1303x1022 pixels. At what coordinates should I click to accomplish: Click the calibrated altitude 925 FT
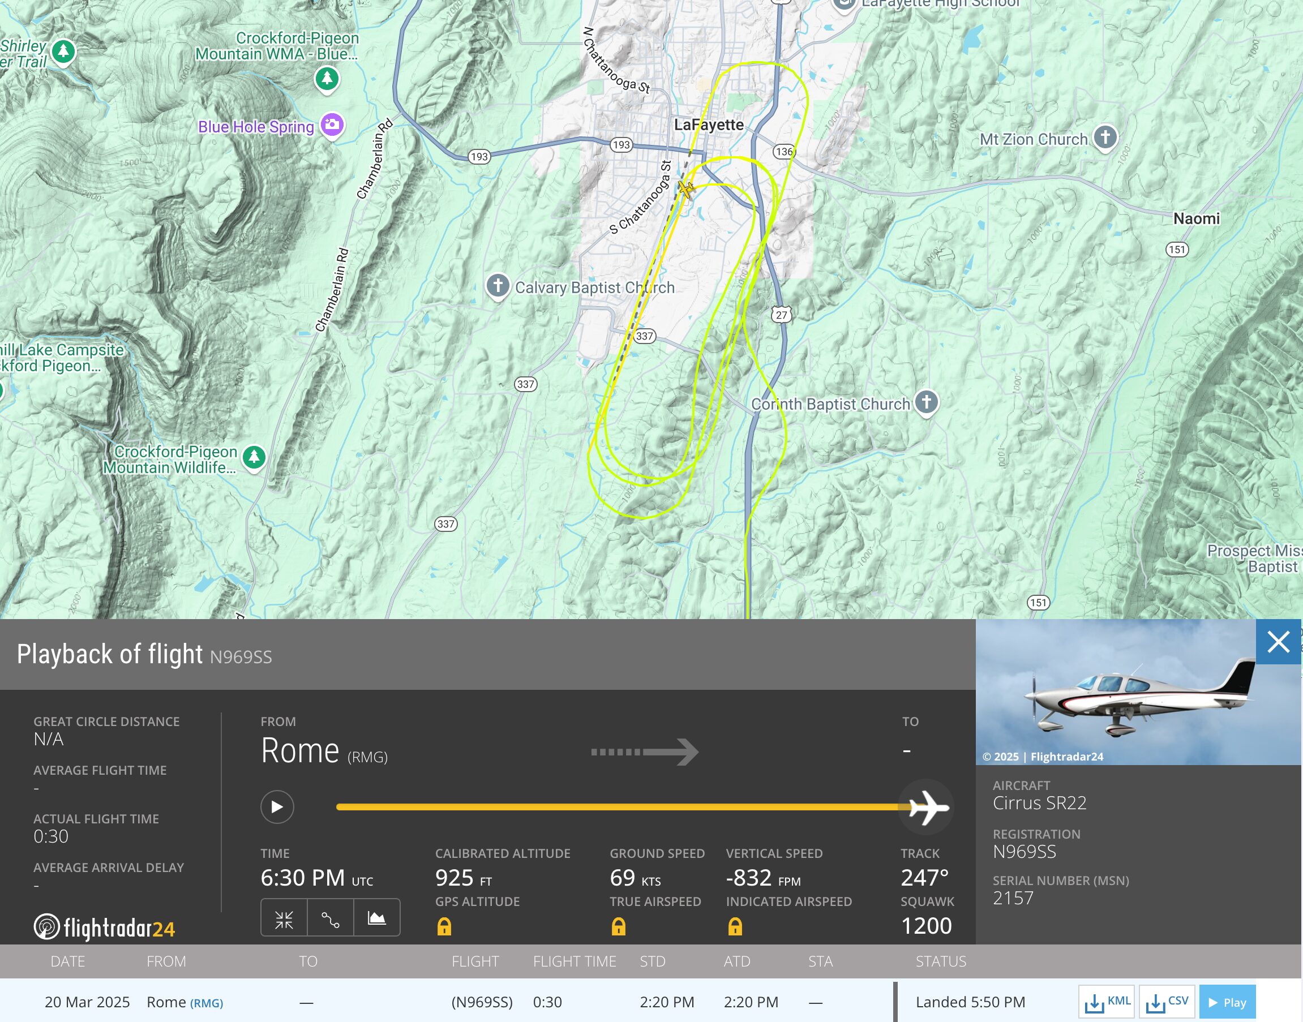pos(463,878)
